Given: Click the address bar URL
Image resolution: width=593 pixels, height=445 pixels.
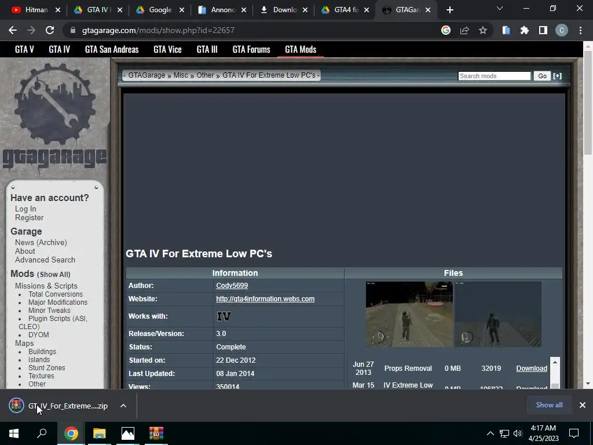Looking at the screenshot, I should point(158,30).
